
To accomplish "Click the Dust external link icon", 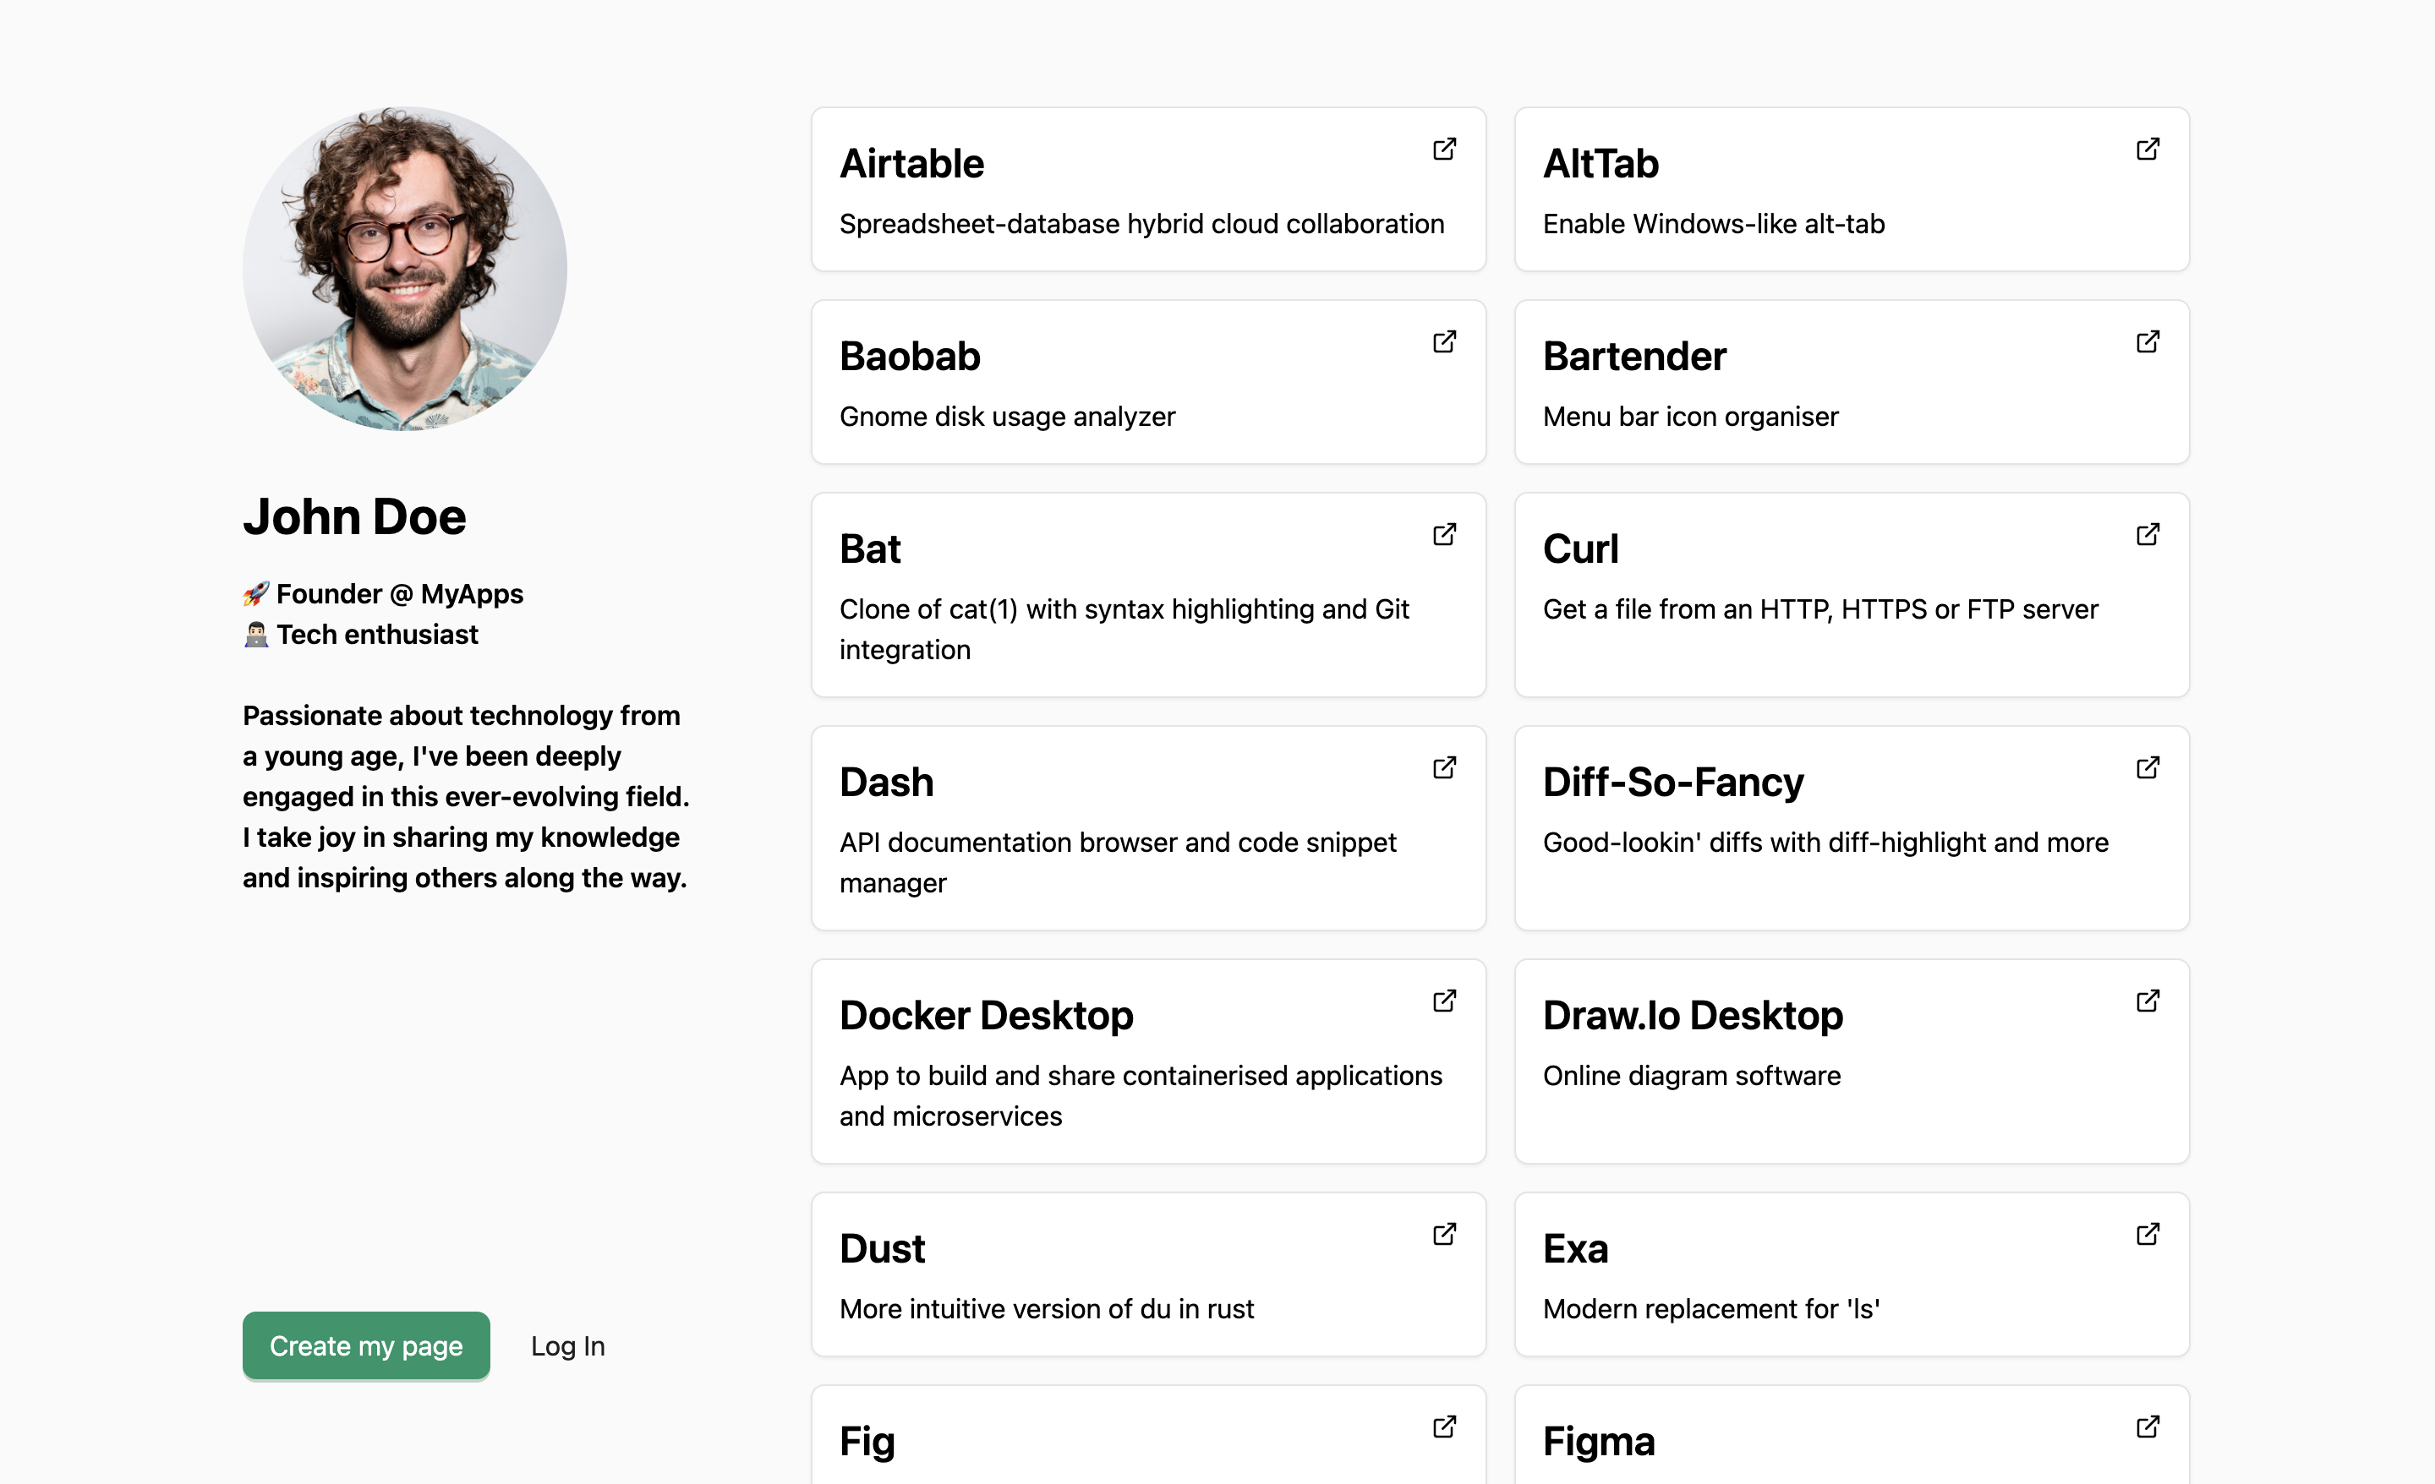I will pyautogui.click(x=1444, y=1234).
